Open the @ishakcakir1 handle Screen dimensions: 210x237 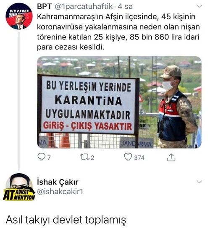click(x=60, y=192)
